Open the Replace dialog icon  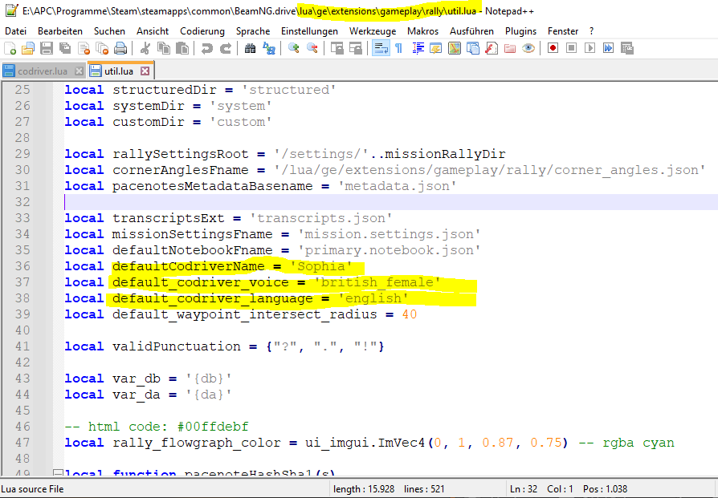point(269,48)
